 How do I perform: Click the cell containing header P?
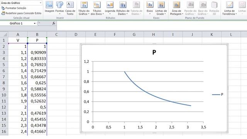(x=37, y=40)
